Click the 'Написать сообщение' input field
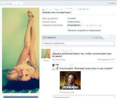The image size is (117, 98). tap(78, 43)
